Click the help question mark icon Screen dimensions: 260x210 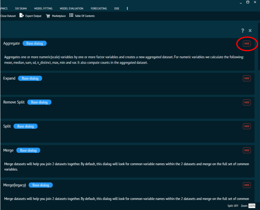point(242,31)
